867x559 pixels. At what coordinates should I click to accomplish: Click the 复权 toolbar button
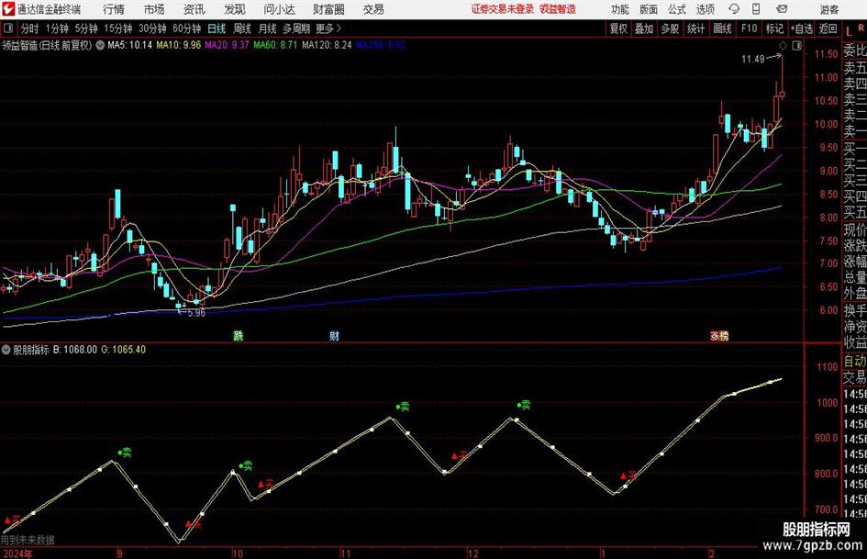[x=618, y=28]
